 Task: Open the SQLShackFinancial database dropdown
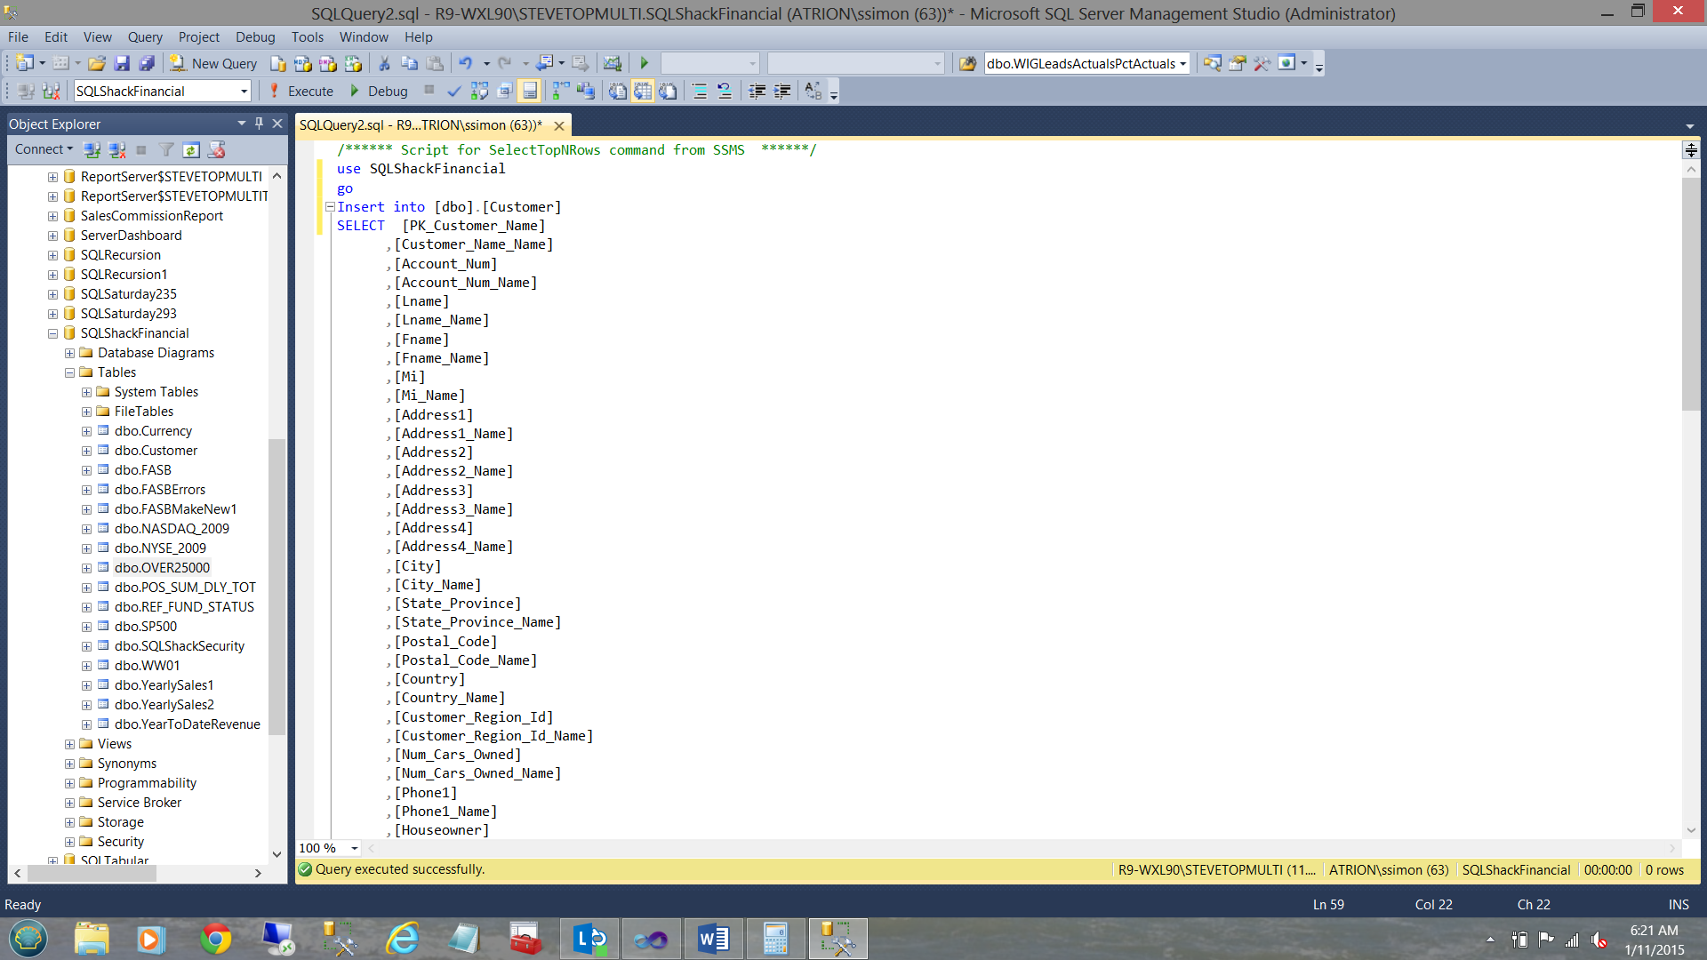coord(244,91)
